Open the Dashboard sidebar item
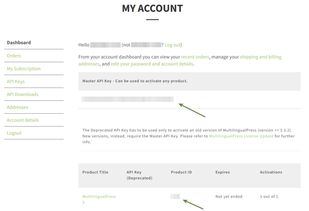Viewport: 309px width, 211px height. coord(19,43)
